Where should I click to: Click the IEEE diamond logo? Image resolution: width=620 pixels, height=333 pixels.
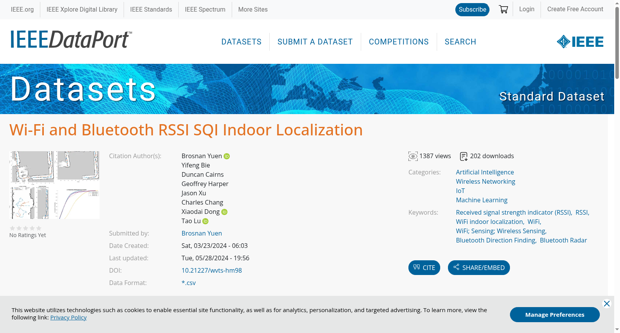pyautogui.click(x=580, y=42)
